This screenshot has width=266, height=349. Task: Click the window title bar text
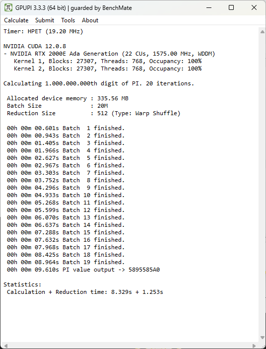pos(73,8)
